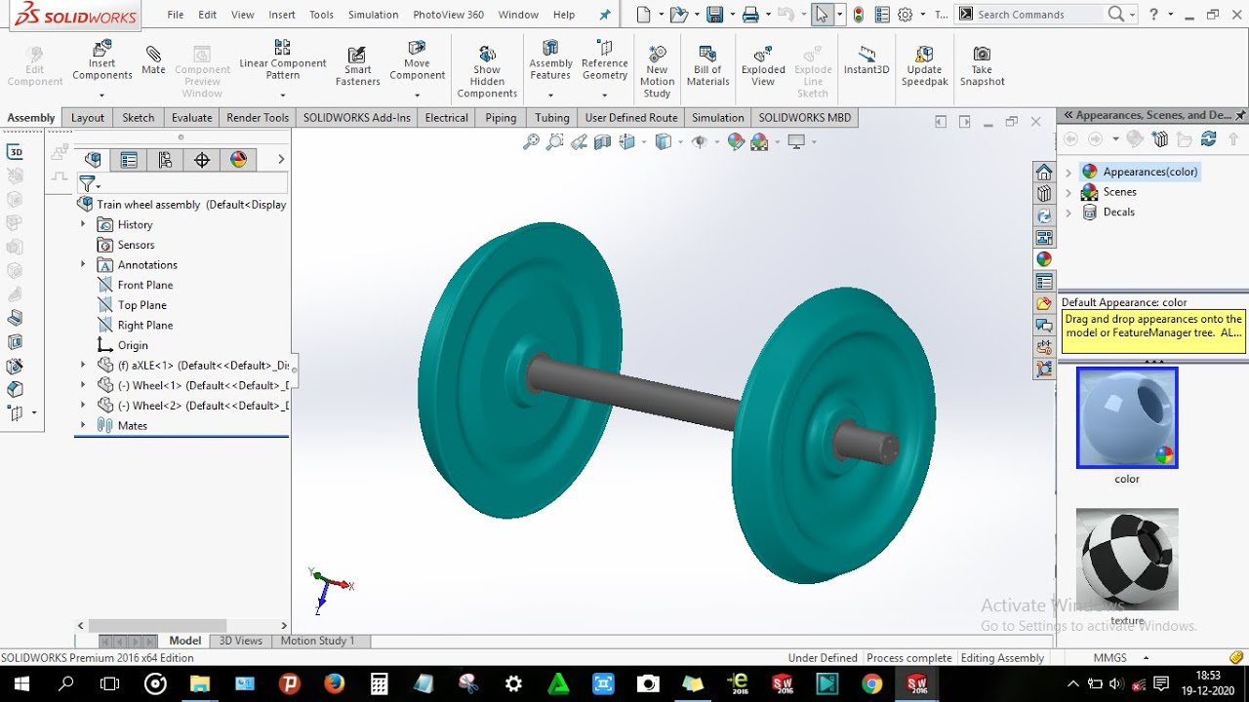Open the Insert menu
Screen dimensions: 1249x702
282,15
